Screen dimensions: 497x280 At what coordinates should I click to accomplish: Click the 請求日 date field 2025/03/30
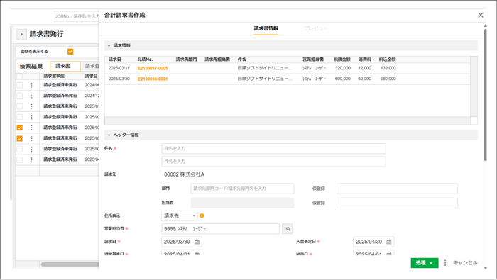[x=182, y=242]
